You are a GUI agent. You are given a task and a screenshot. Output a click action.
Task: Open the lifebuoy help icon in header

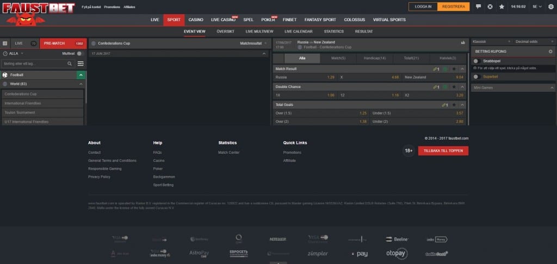pos(490,7)
